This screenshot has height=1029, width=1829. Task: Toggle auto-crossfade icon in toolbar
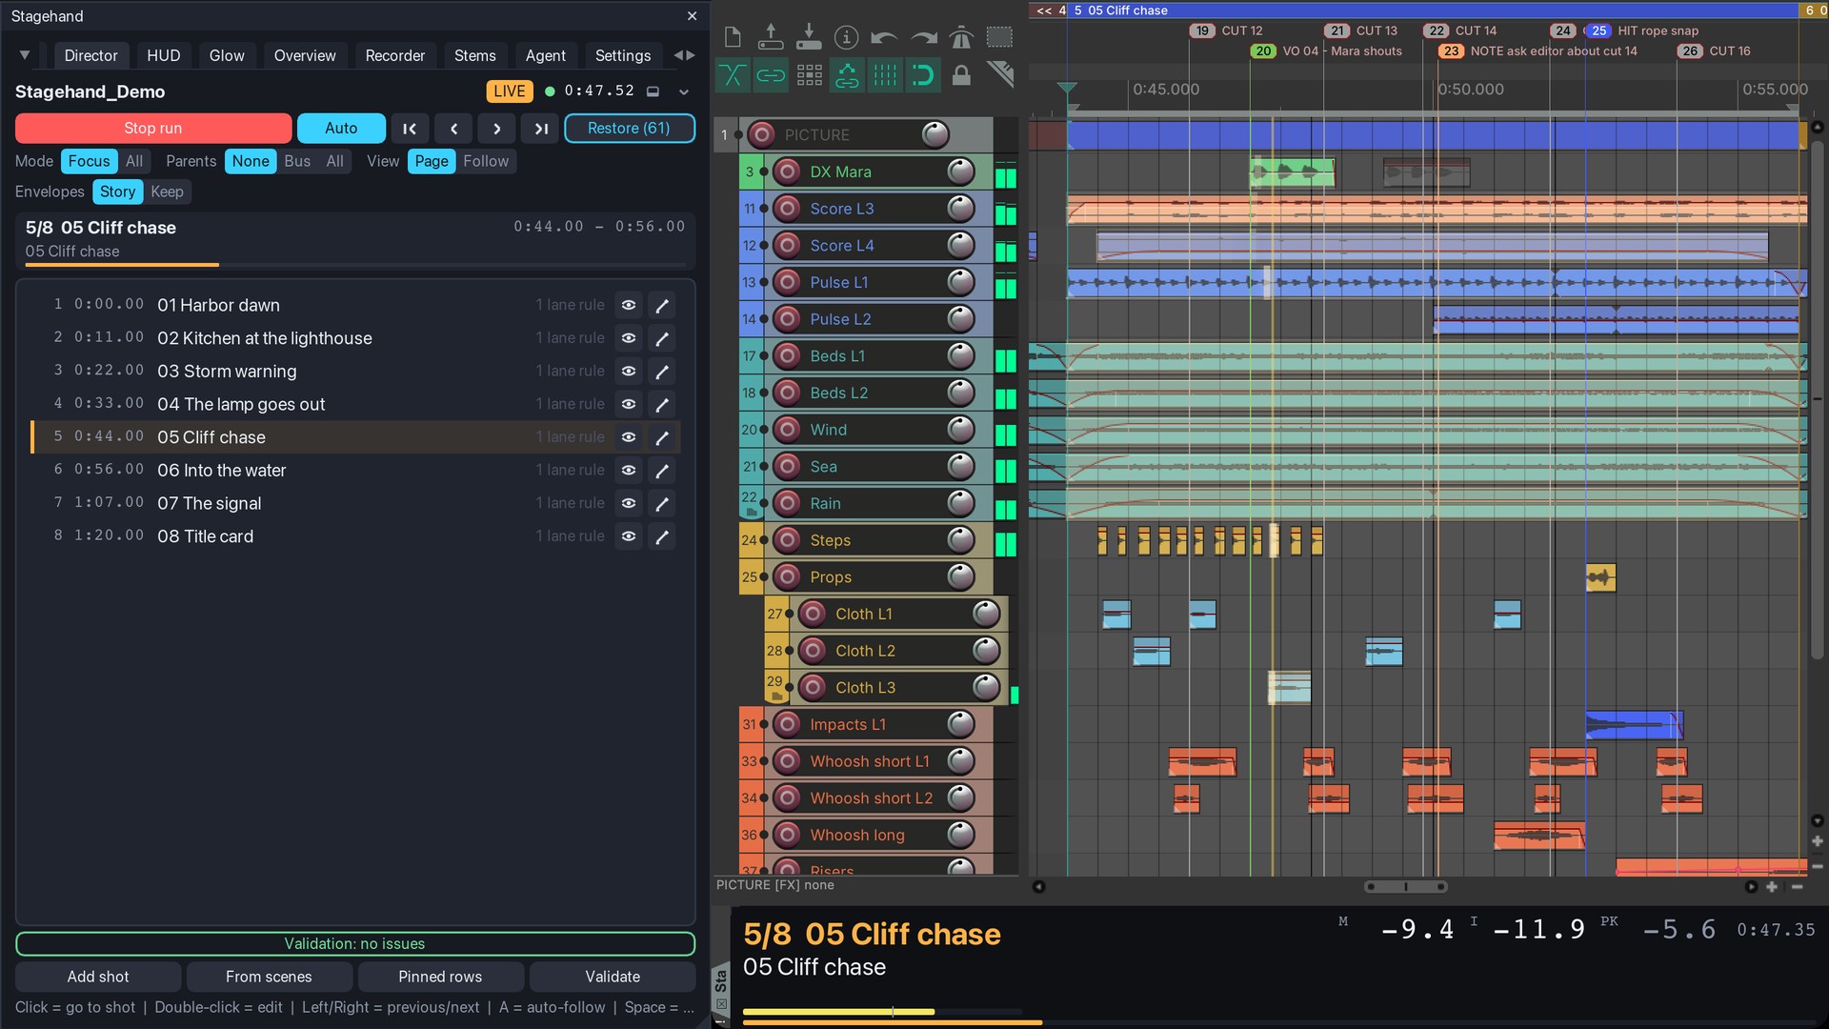point(733,75)
